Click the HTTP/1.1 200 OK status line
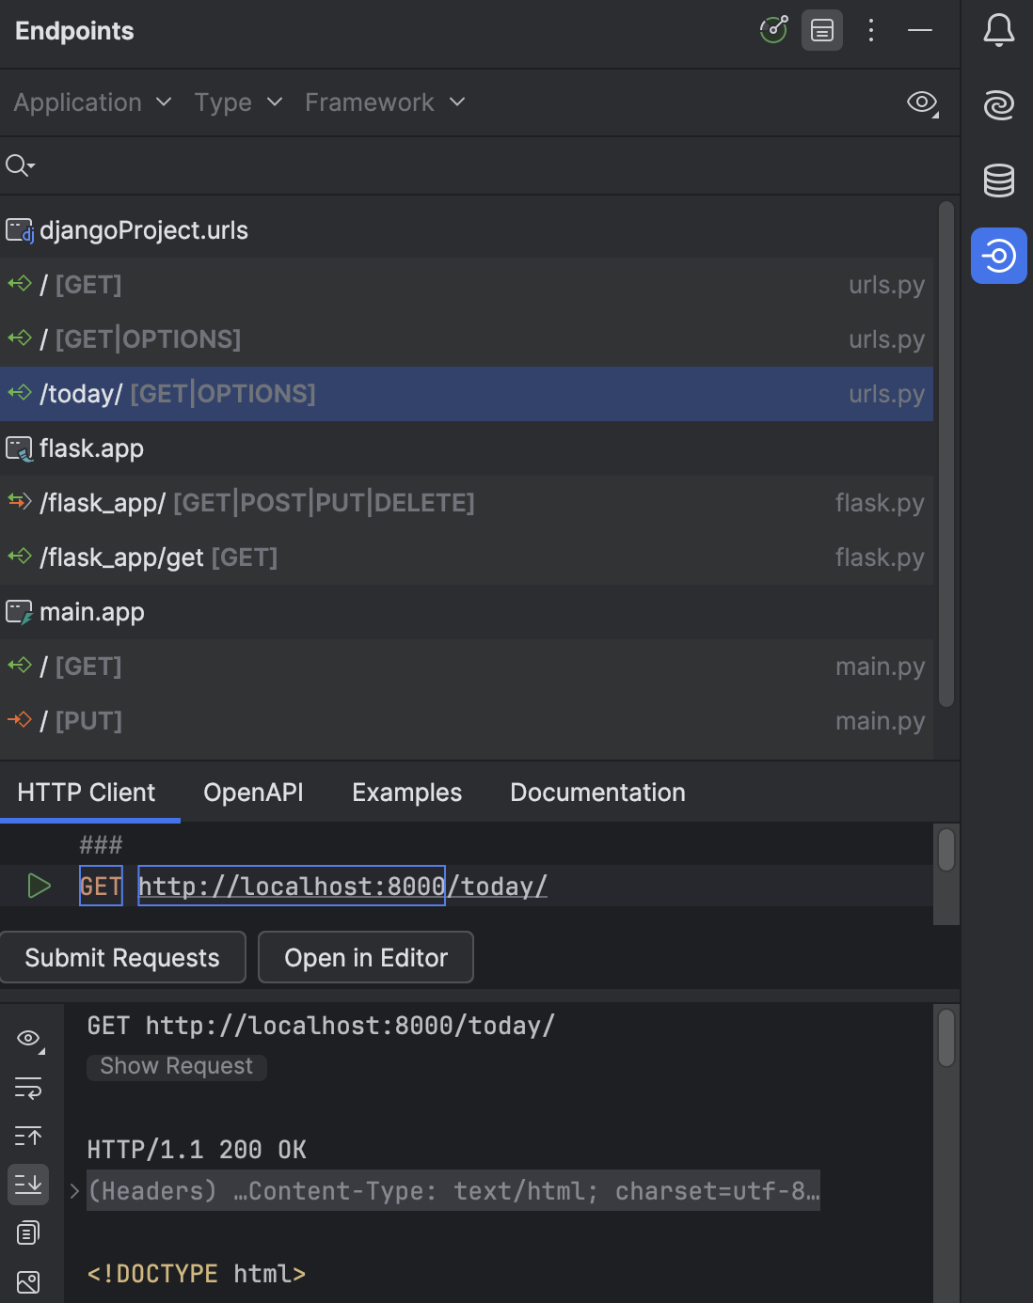The width and height of the screenshot is (1033, 1303). point(197,1150)
